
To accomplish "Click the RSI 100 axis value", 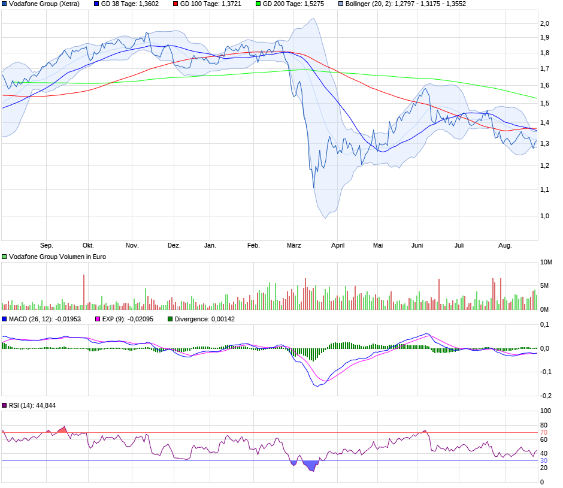I will tap(546, 411).
